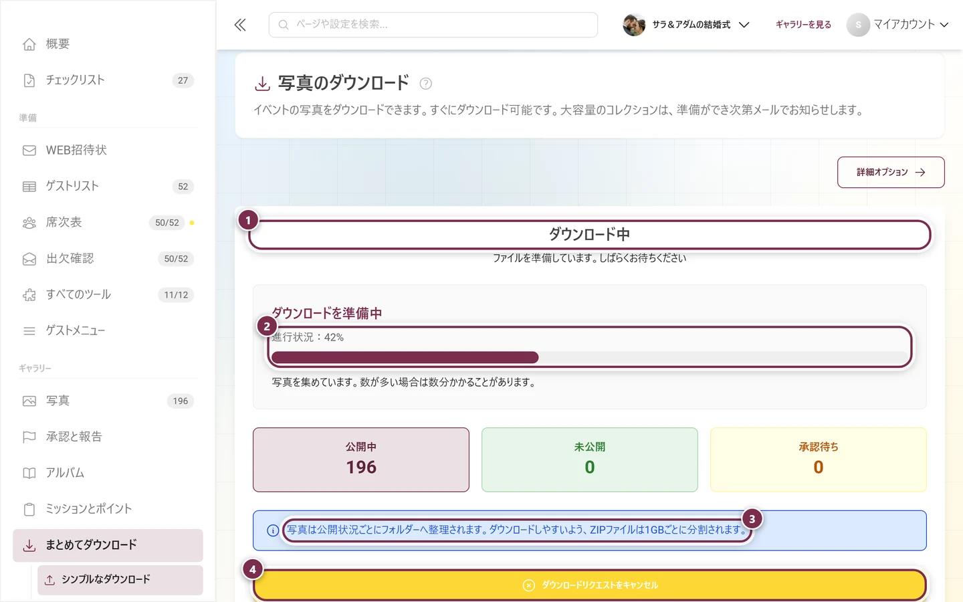Click the people icon for 席次表

[29, 223]
